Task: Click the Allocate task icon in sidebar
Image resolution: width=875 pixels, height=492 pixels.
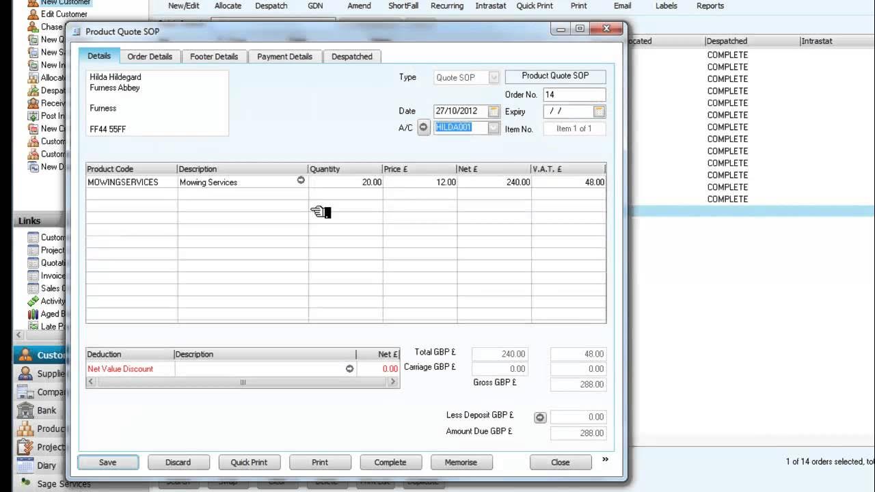Action: 33,77
